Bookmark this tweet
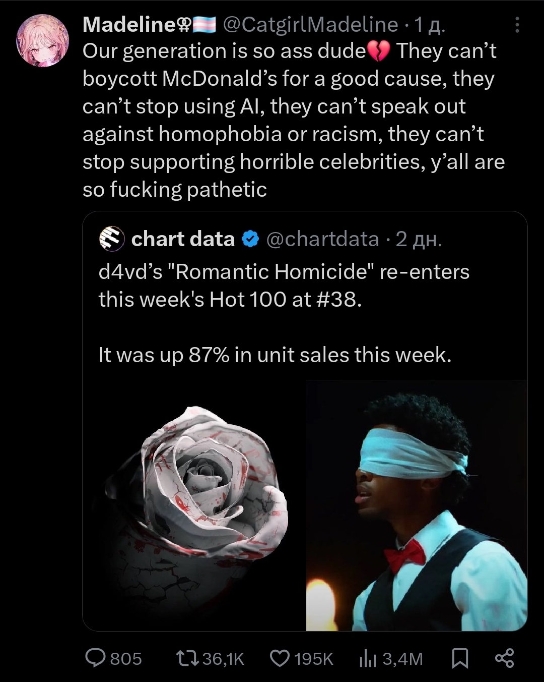 click(459, 658)
